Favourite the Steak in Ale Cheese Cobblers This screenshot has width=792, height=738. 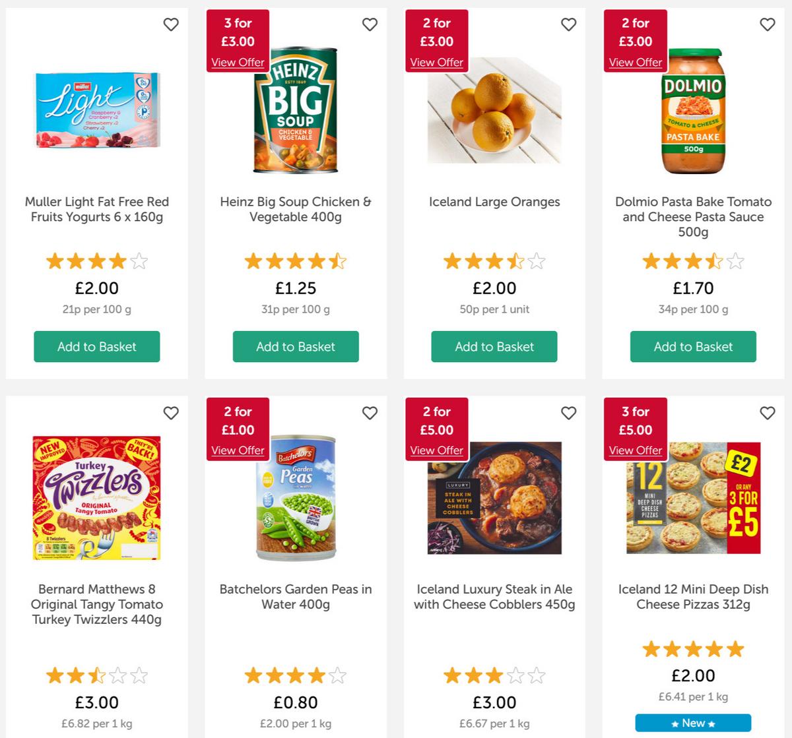568,413
